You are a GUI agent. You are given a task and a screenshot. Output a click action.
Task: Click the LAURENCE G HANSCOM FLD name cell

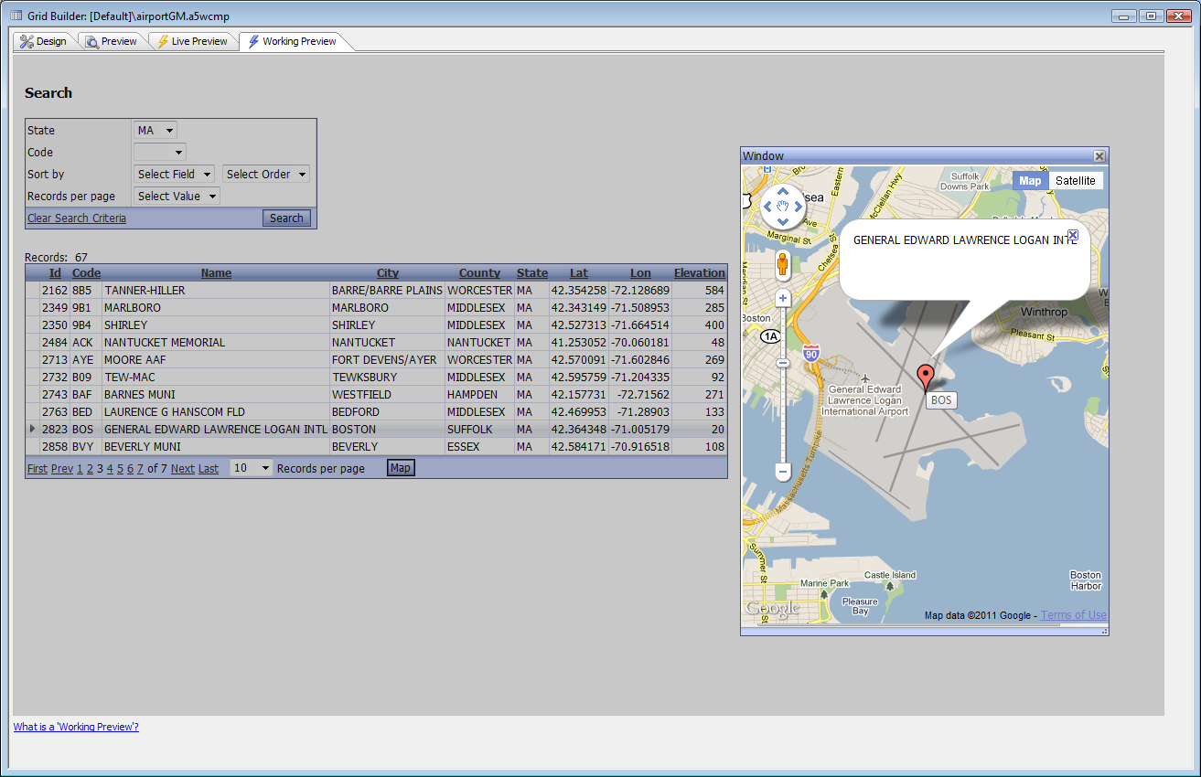[x=216, y=412]
